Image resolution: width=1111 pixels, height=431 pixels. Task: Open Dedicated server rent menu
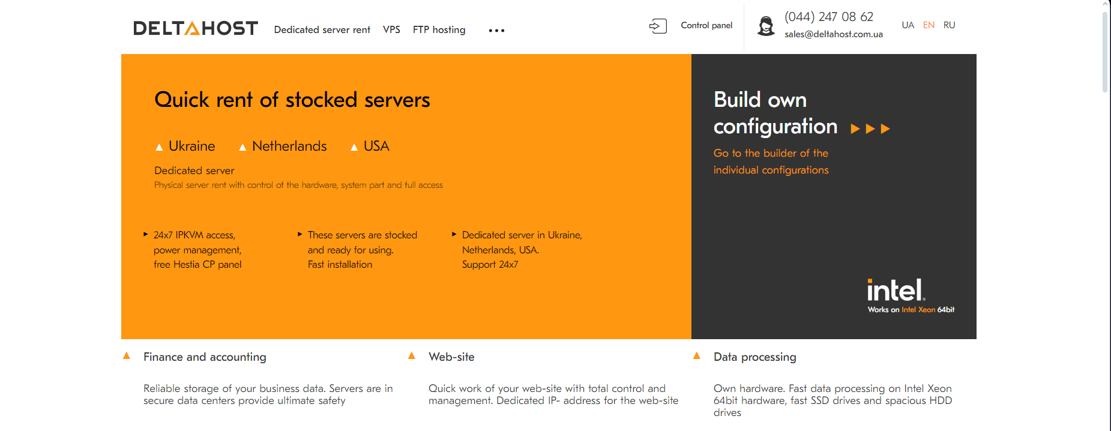[322, 29]
